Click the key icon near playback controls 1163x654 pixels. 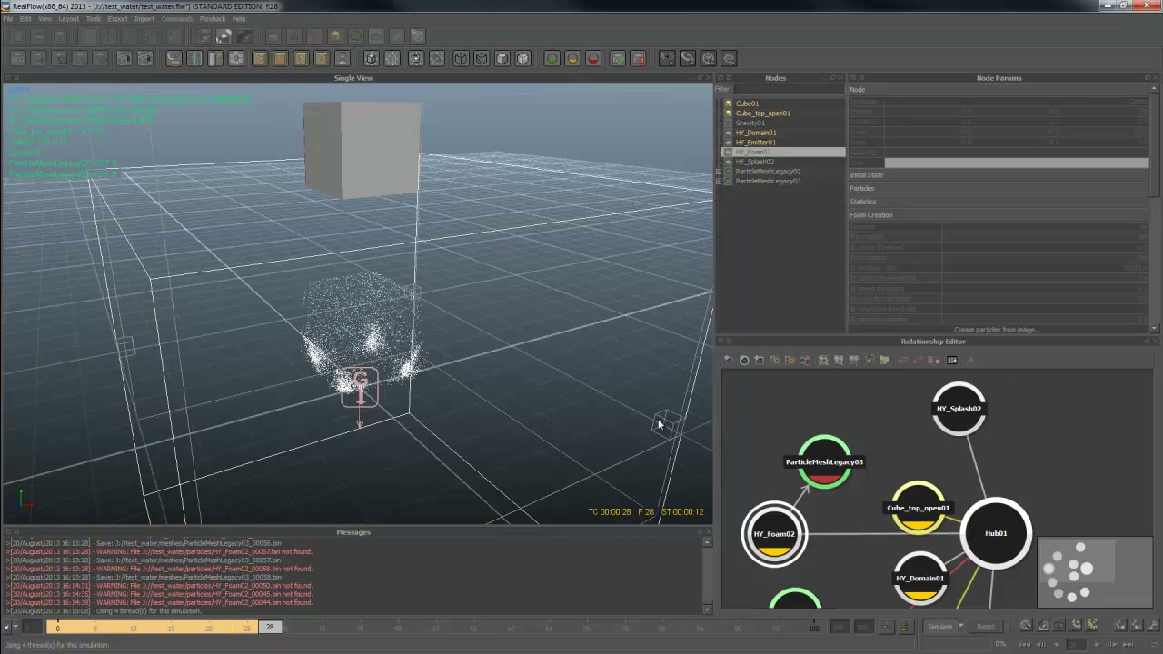click(x=1154, y=625)
